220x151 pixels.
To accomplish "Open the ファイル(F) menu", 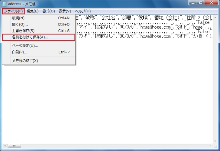I will point(13,11).
